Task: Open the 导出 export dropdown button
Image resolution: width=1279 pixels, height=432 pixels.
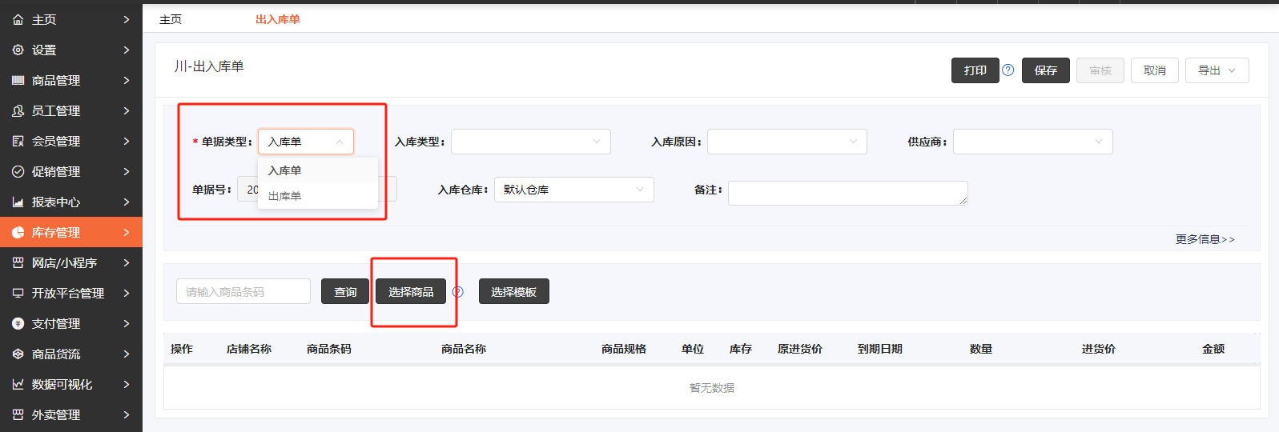Action: [x=1216, y=70]
